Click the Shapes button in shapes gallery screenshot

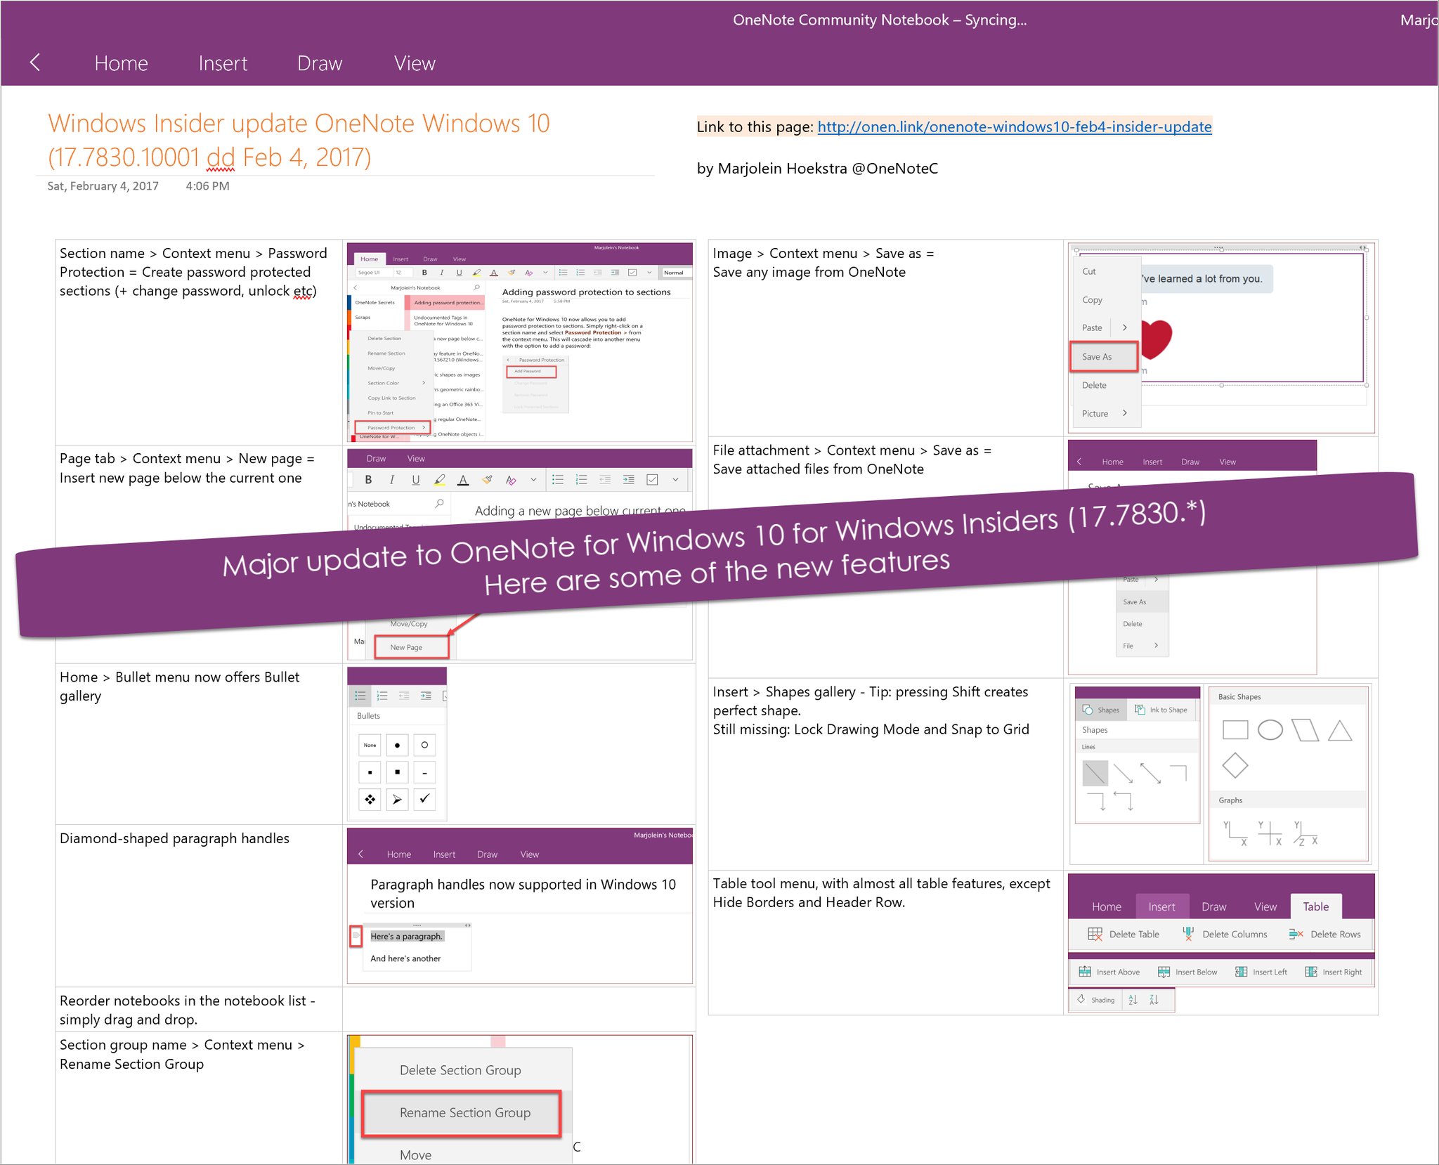[x=1102, y=710]
